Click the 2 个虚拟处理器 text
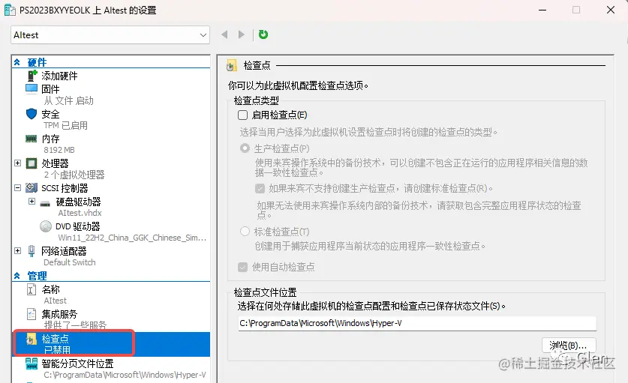The image size is (628, 383). pyautogui.click(x=74, y=175)
